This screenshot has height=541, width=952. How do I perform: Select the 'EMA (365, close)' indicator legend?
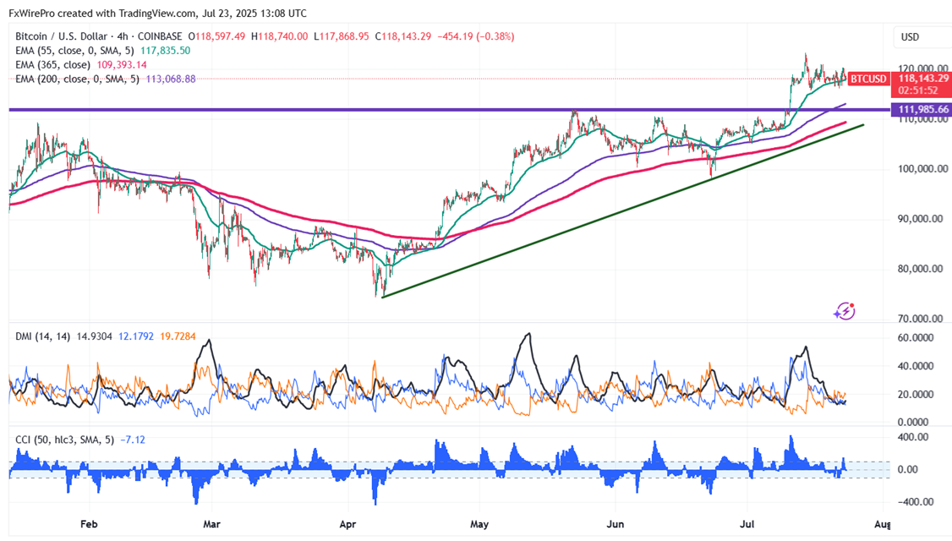(x=52, y=65)
